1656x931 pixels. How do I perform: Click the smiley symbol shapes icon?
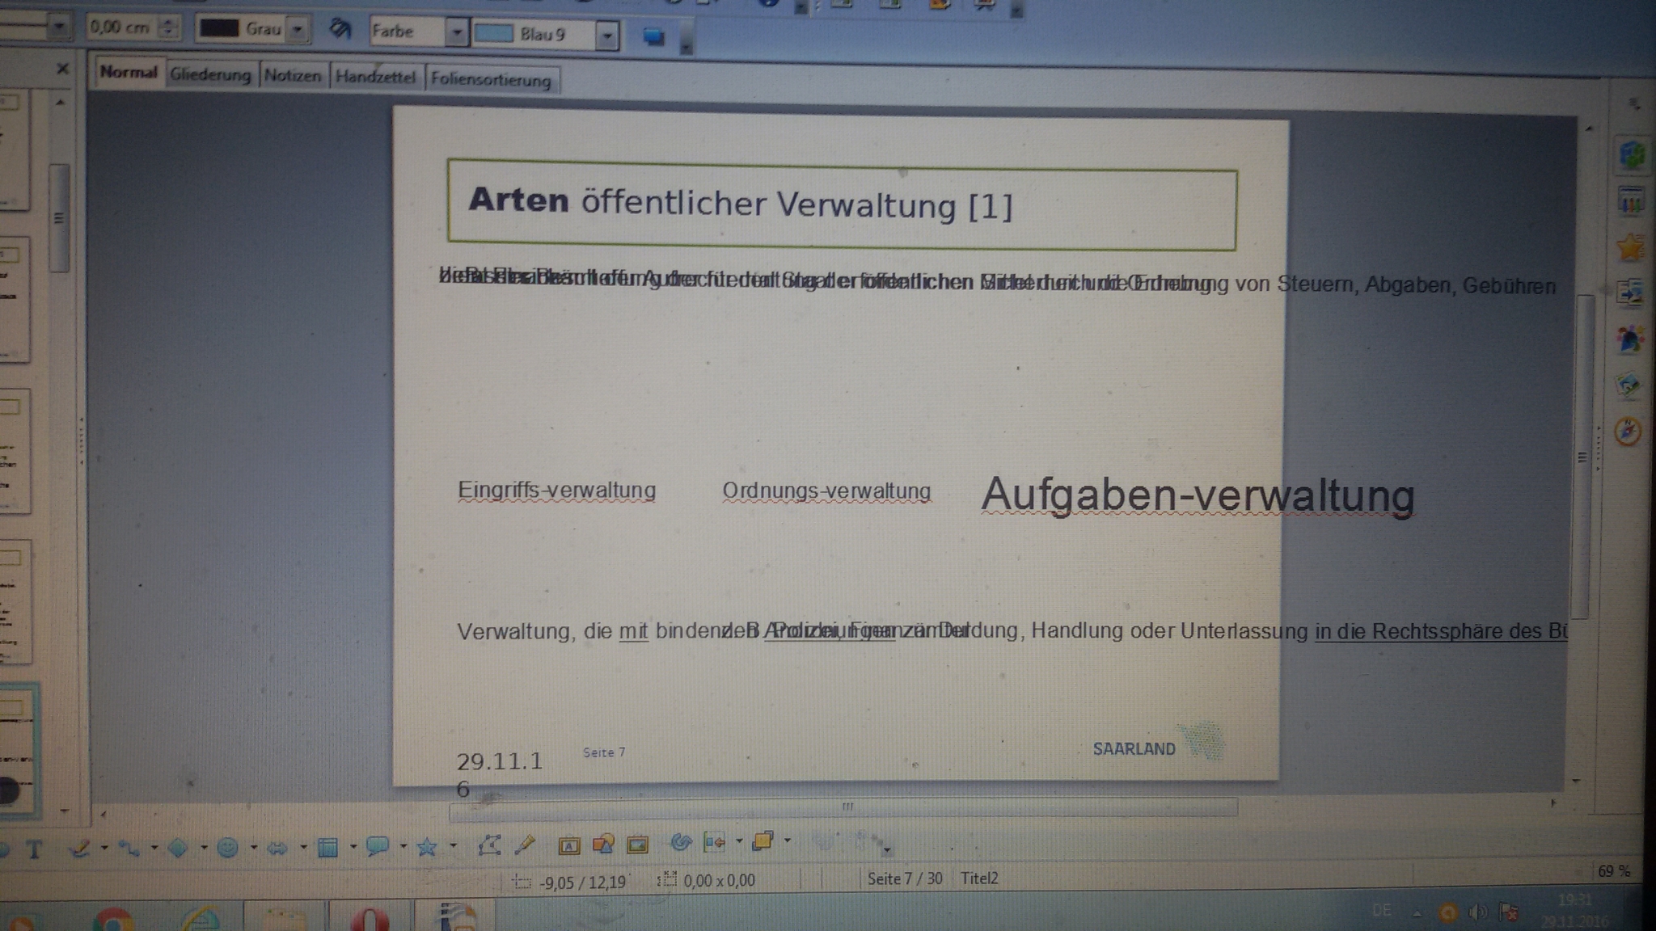coord(228,847)
